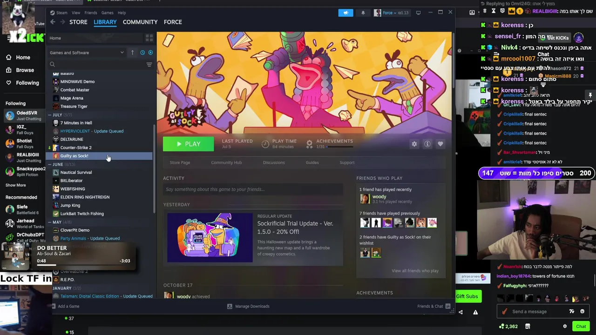Image resolution: width=596 pixels, height=335 pixels.
Task: Open the Kick channel points shop icon
Action: pyautogui.click(x=528, y=326)
